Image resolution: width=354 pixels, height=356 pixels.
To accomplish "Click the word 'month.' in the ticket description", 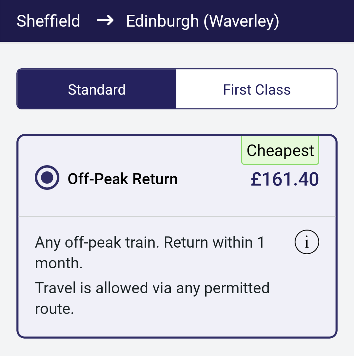I will point(59,263).
